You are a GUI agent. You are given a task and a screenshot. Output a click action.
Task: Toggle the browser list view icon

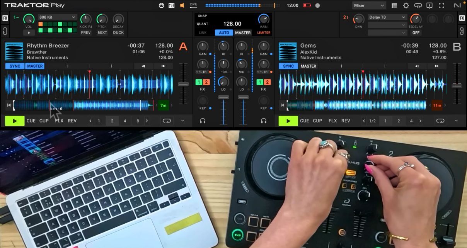pyautogui.click(x=394, y=5)
